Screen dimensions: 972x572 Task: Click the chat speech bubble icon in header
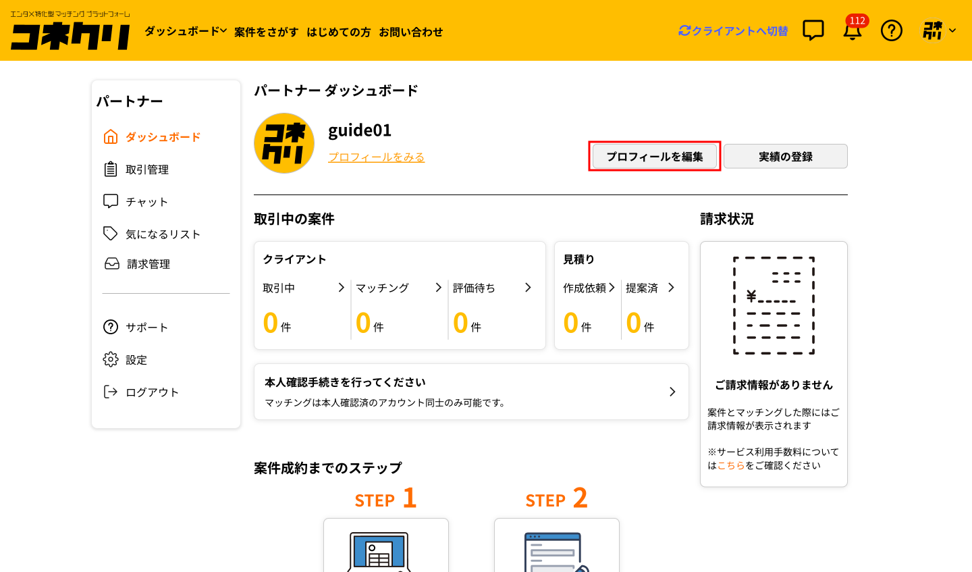813,30
